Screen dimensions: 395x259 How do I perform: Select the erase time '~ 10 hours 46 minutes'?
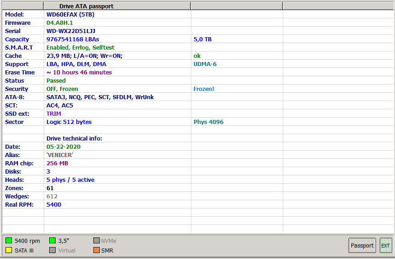point(79,73)
